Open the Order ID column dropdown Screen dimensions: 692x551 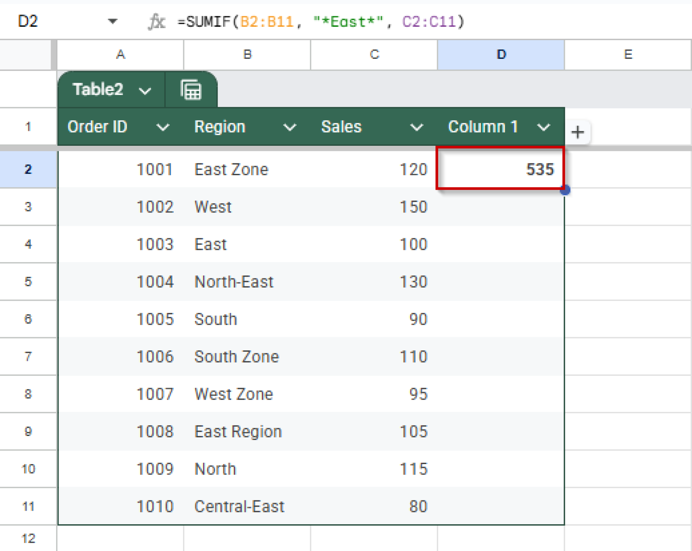(x=163, y=128)
